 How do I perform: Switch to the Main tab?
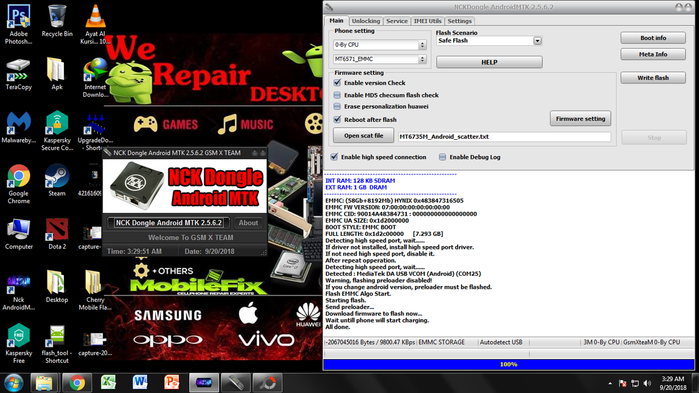tap(336, 21)
